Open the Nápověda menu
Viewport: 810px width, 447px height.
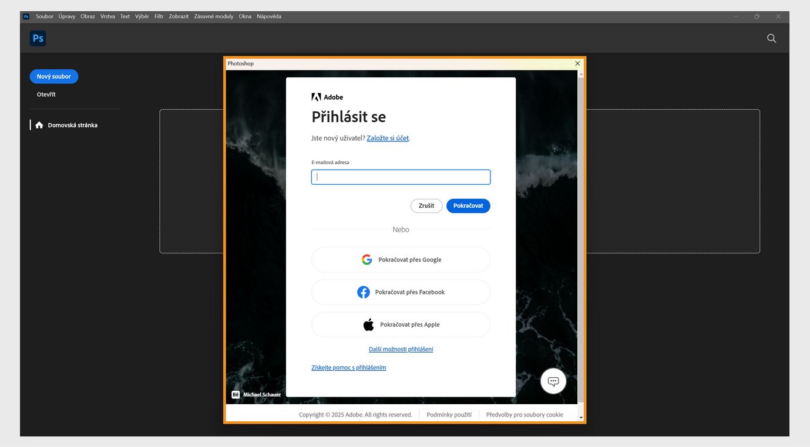click(268, 16)
